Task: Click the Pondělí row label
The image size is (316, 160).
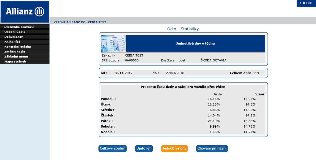Action: pyautogui.click(x=108, y=99)
